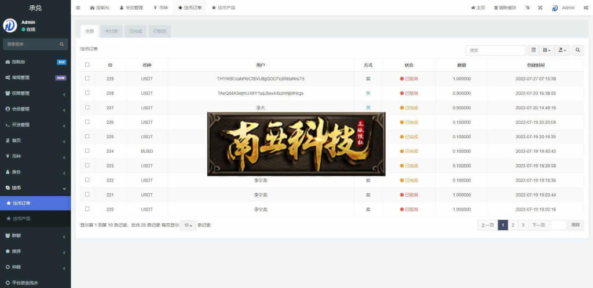Switch to the 已完成 filter tab
This screenshot has height=288, width=593.
coord(136,31)
